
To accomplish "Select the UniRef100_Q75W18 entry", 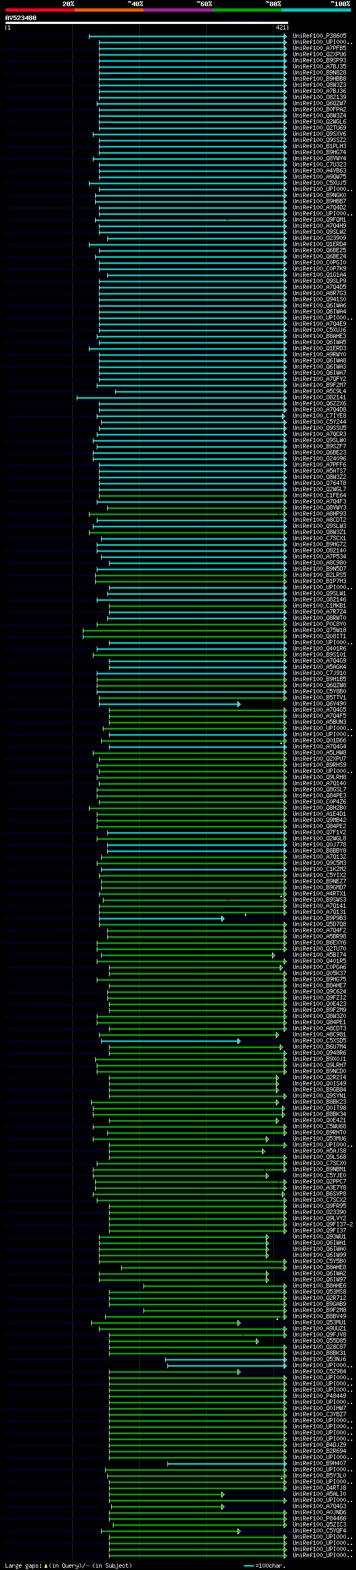I will tap(319, 630).
